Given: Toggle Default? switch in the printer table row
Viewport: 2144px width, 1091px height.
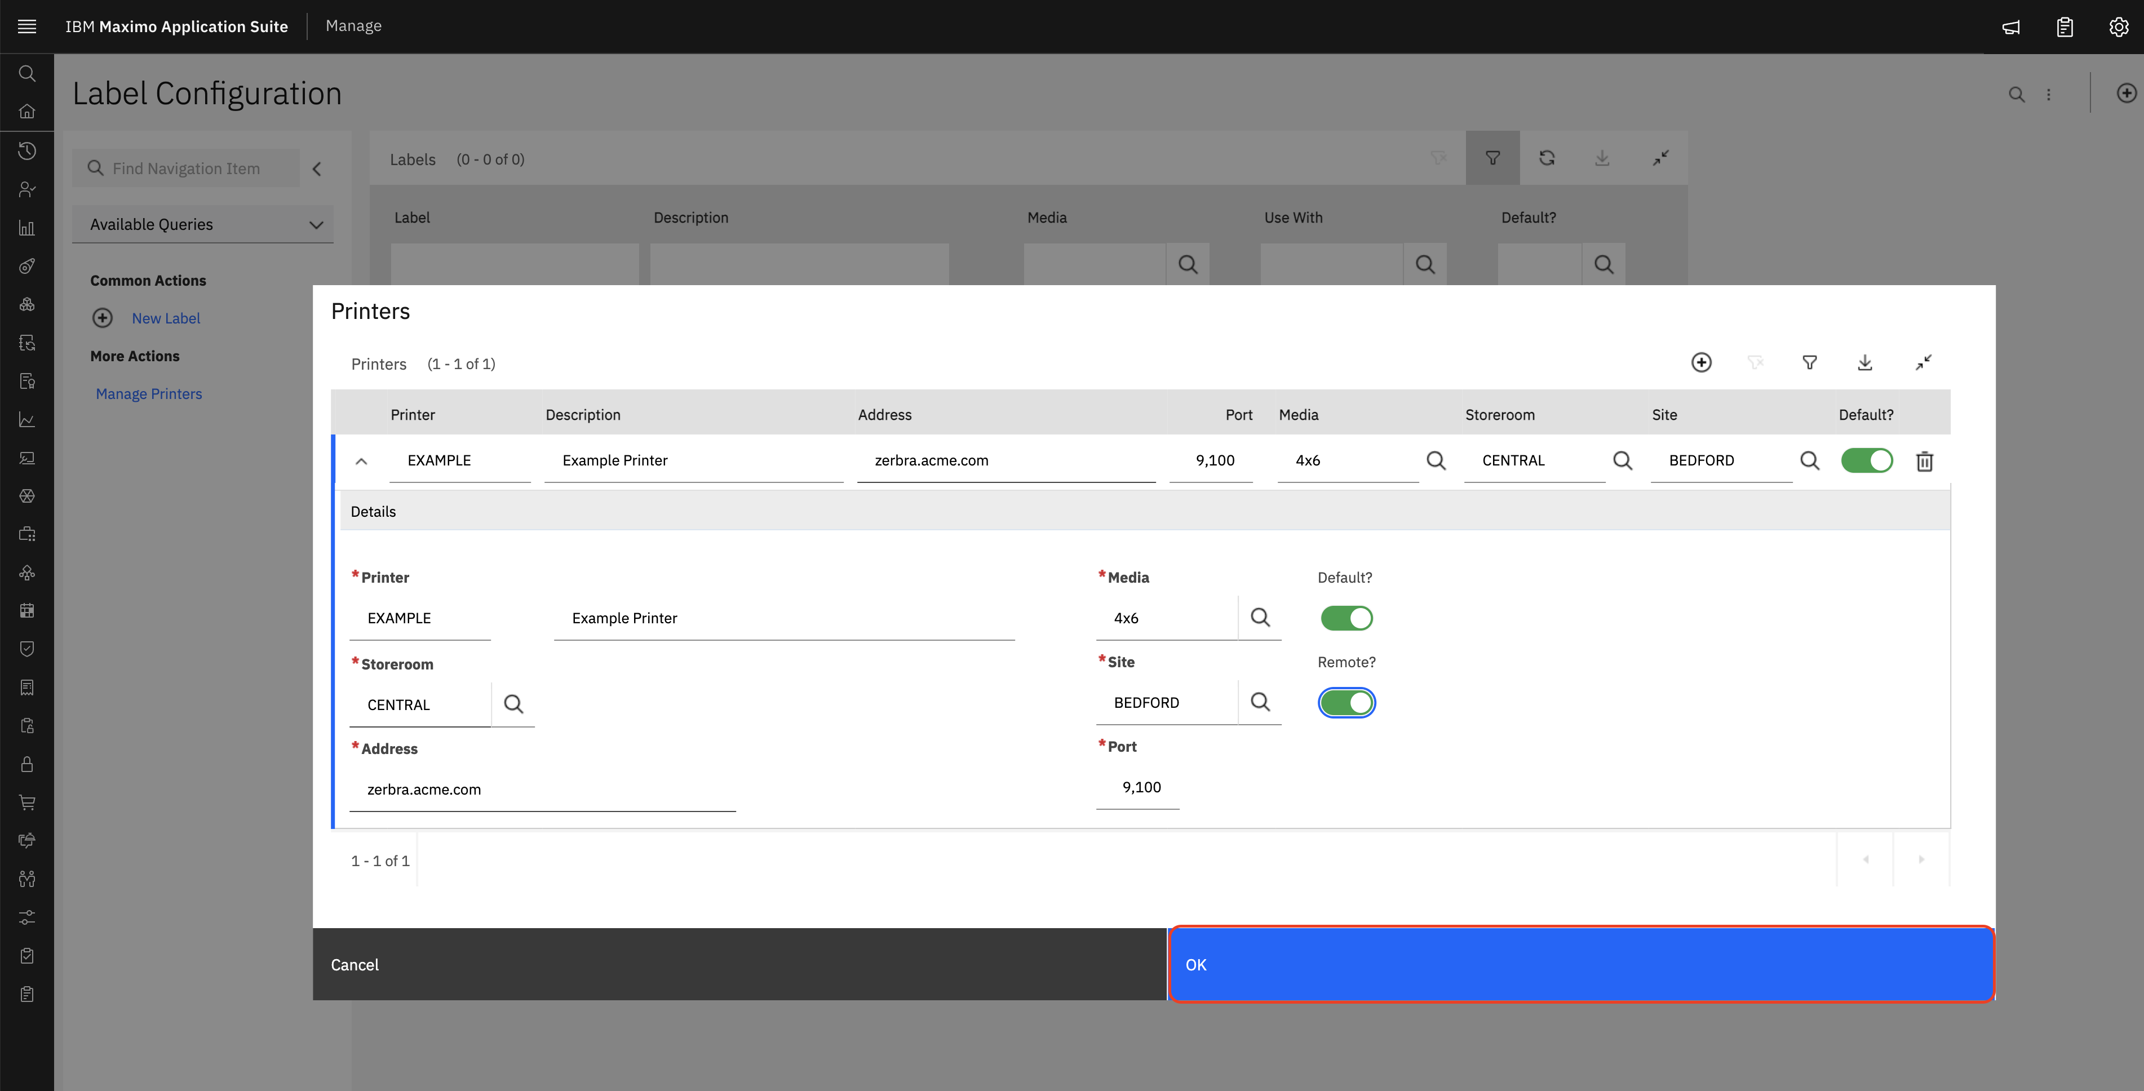Looking at the screenshot, I should pyautogui.click(x=1867, y=460).
